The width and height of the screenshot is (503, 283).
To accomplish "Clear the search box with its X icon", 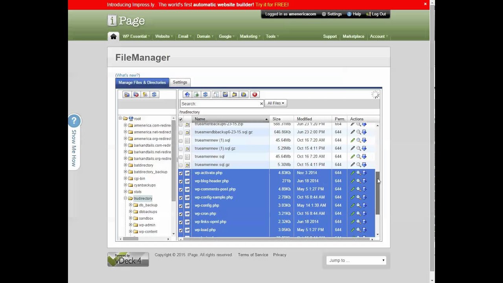I will click(x=261, y=104).
